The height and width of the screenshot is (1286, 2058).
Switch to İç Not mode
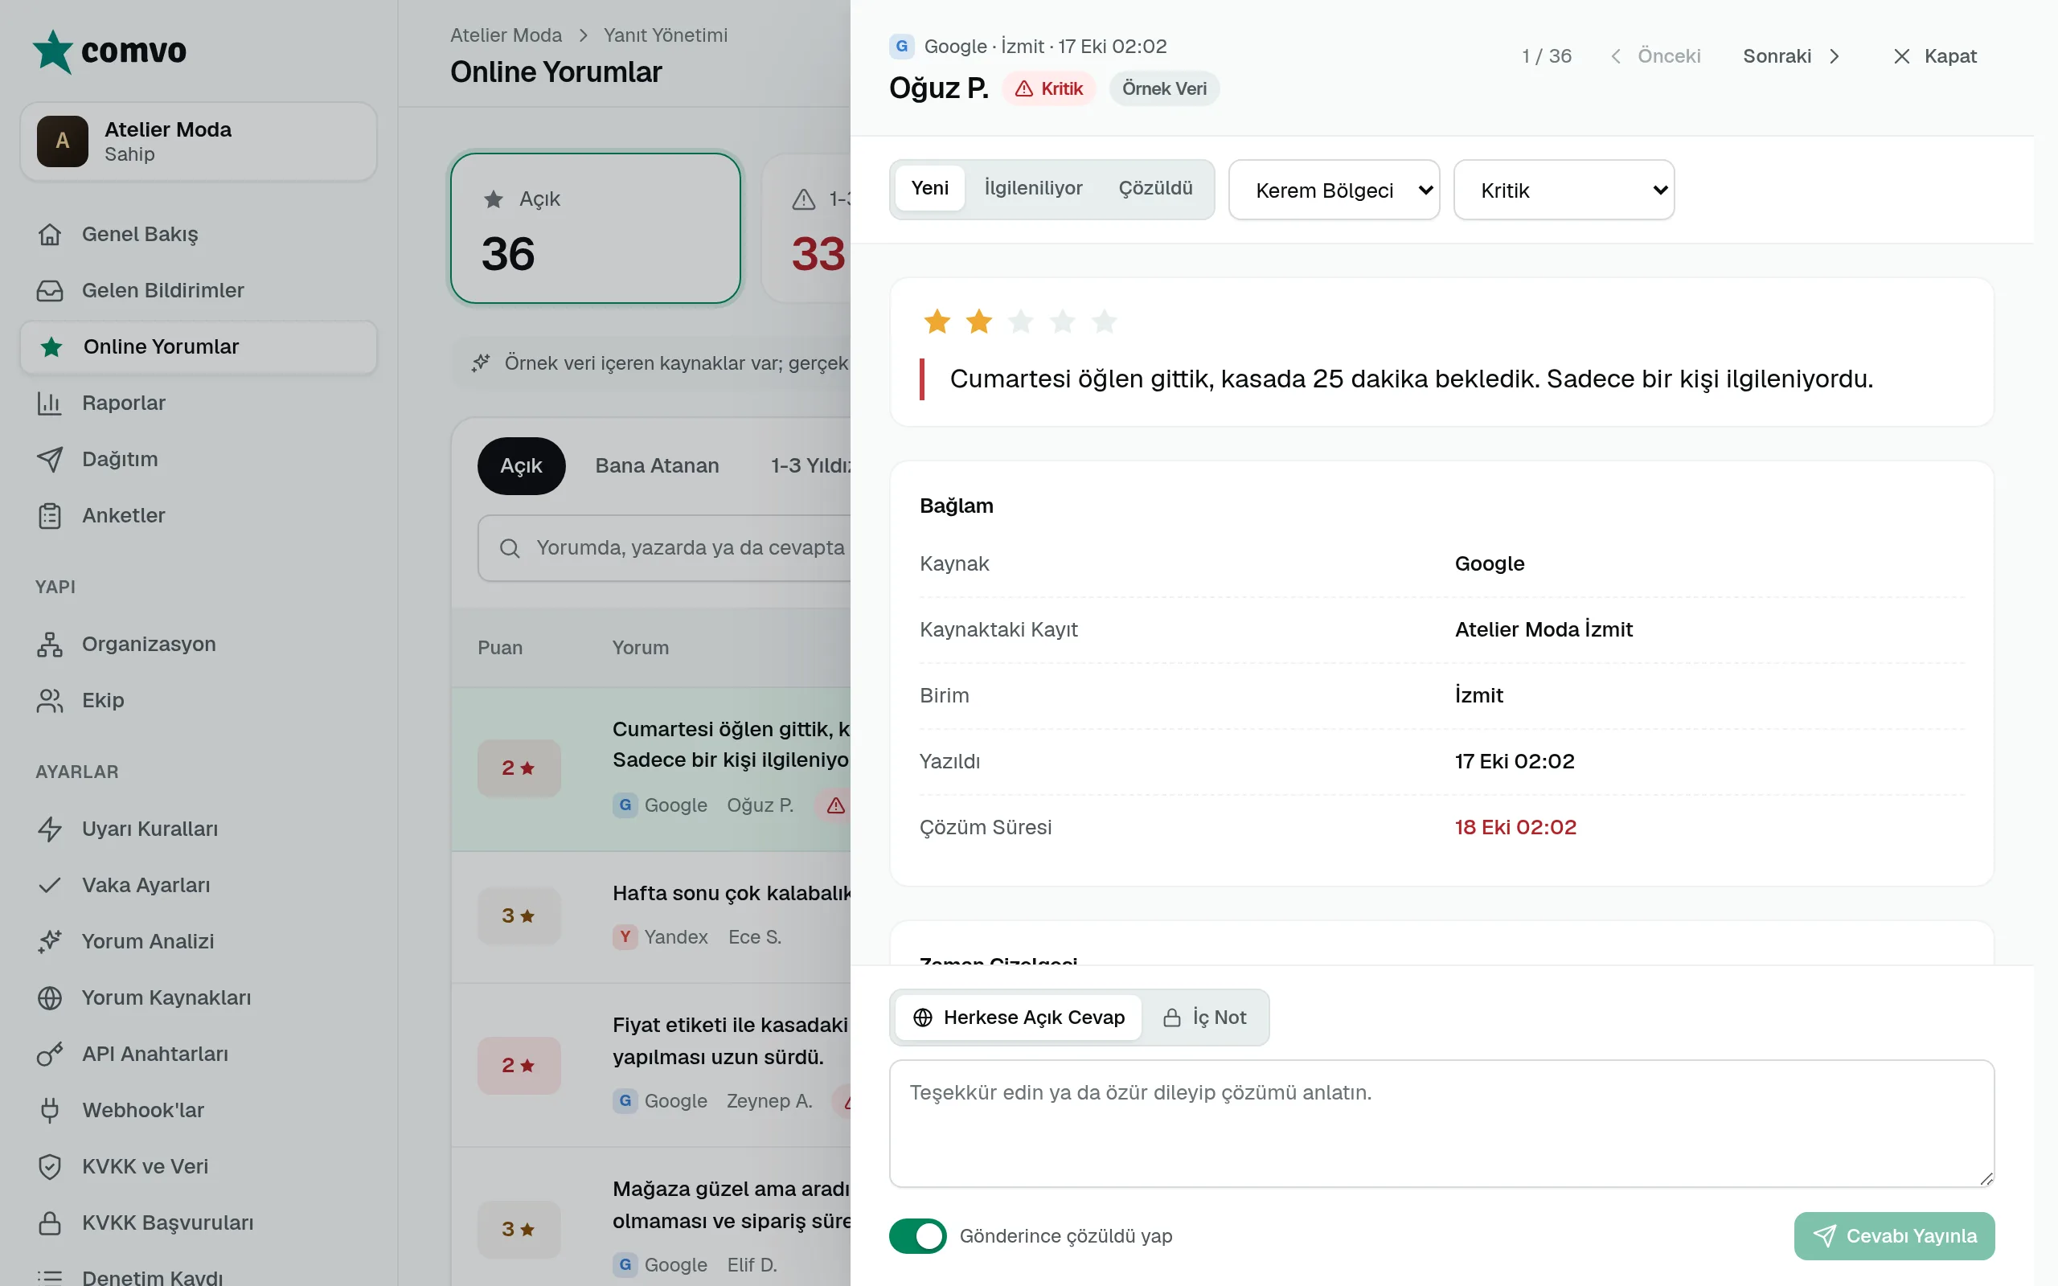point(1204,1018)
